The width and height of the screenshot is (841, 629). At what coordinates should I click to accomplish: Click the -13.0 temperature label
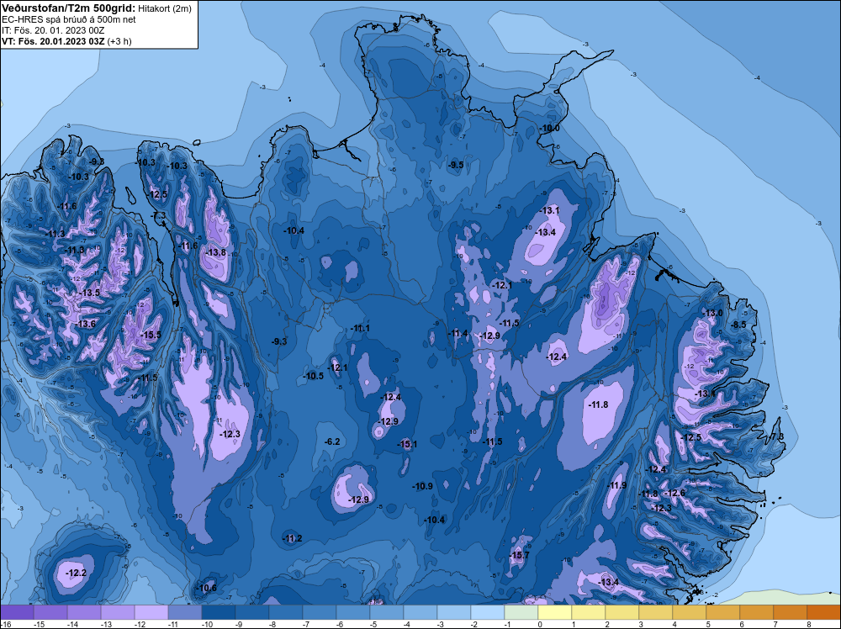click(713, 313)
